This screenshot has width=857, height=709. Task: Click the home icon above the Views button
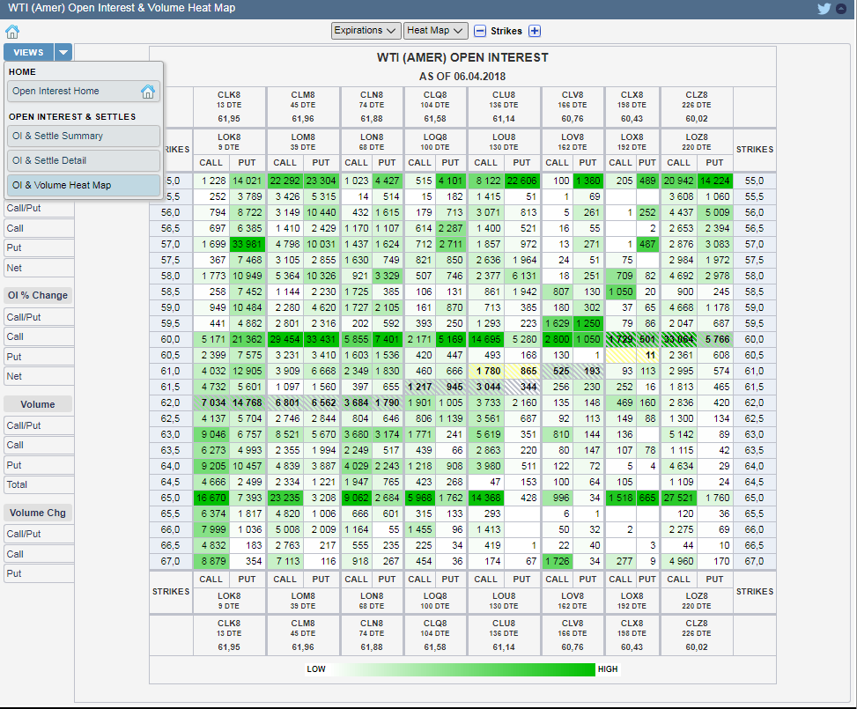[x=12, y=33]
